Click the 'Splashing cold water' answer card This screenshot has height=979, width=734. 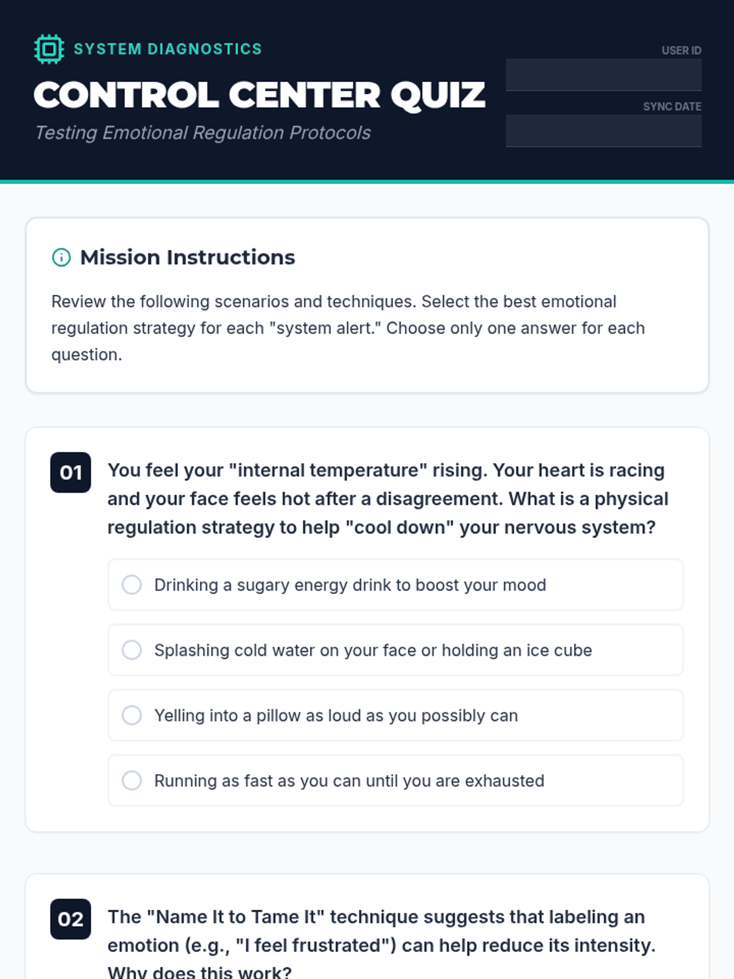click(396, 650)
